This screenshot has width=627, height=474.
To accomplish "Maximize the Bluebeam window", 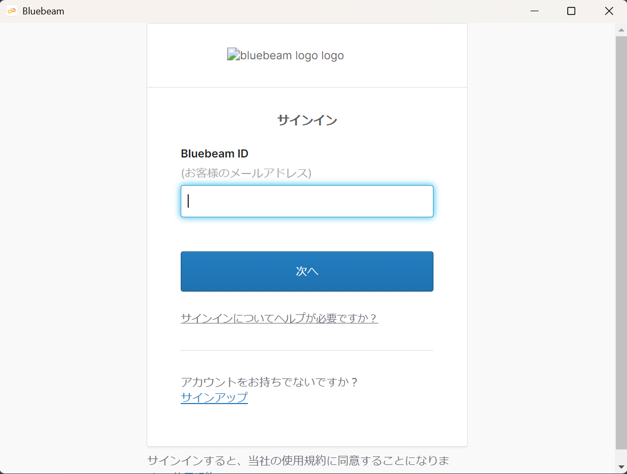I will pyautogui.click(x=571, y=11).
